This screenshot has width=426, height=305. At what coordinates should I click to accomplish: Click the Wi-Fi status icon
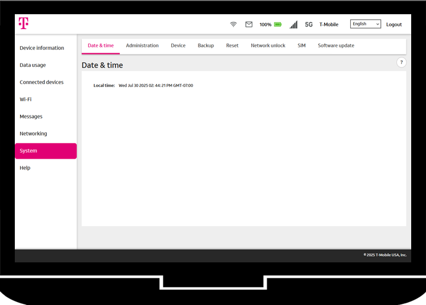[x=233, y=24]
